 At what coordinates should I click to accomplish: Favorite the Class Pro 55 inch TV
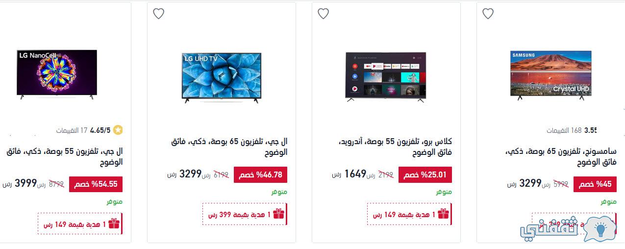click(323, 14)
